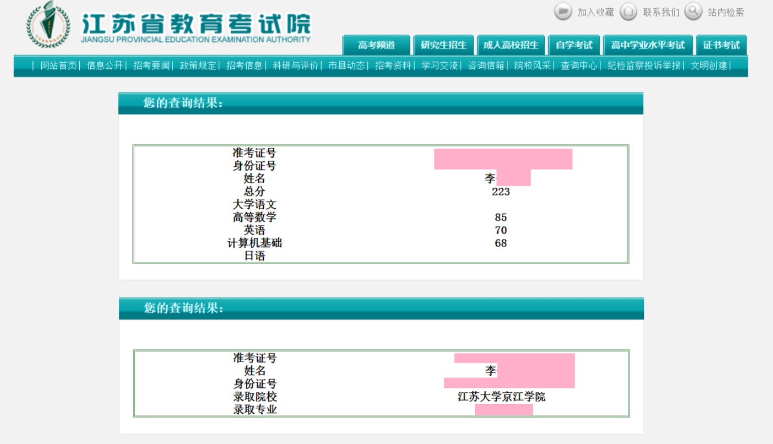Click the bookmark icon beside 加入收藏
This screenshot has height=444, width=773.
[x=563, y=12]
